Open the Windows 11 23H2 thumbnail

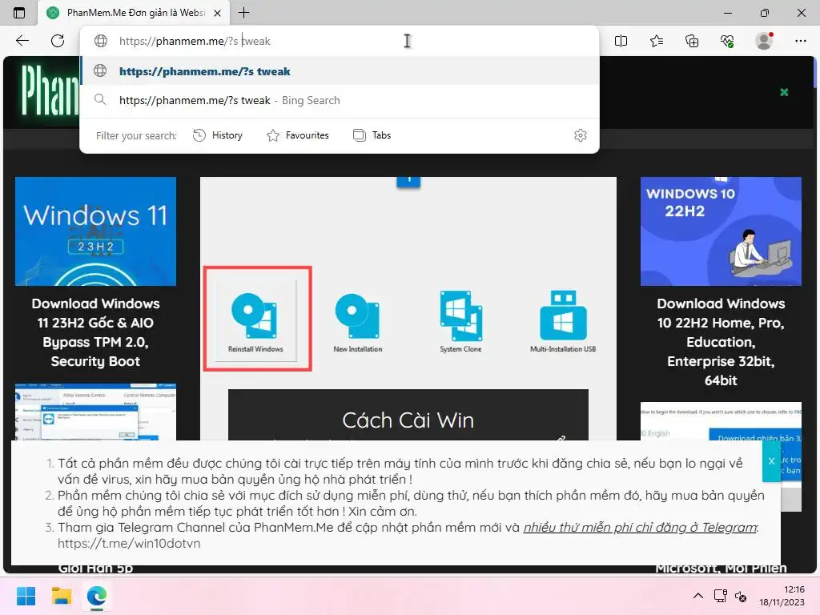pyautogui.click(x=96, y=231)
